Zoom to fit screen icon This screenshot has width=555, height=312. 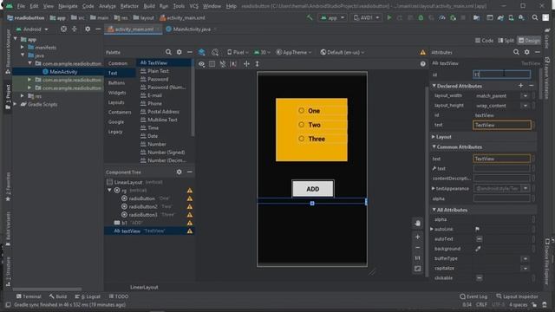click(x=418, y=269)
